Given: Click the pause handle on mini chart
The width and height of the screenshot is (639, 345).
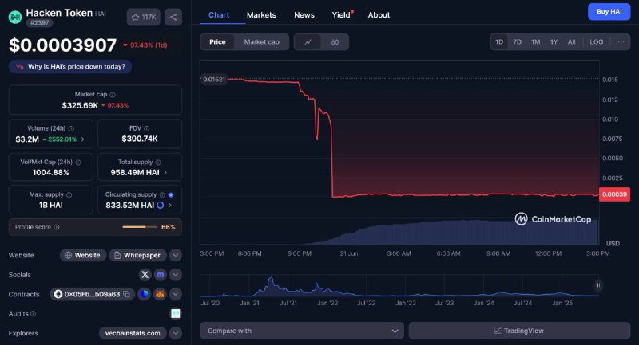Looking at the screenshot, I should 598,285.
